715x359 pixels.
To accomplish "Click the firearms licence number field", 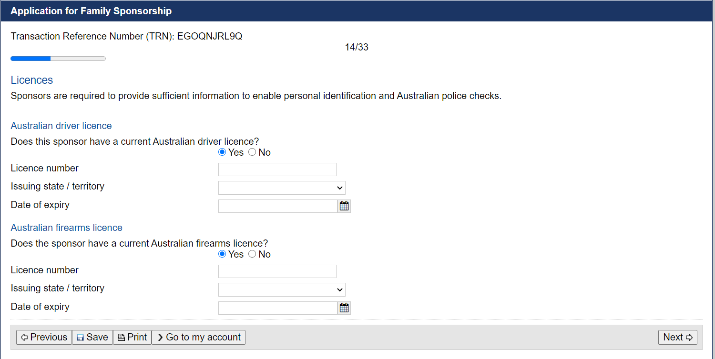I will point(277,271).
